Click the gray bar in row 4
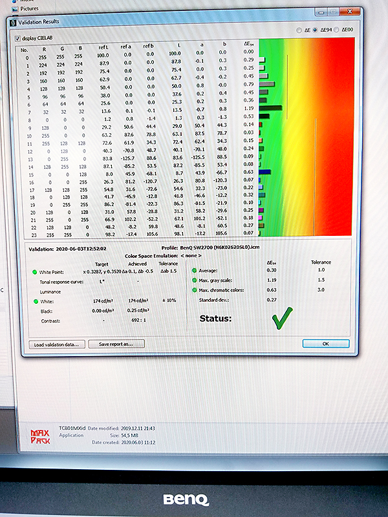Screen dimensions: 388x517 point(266,84)
